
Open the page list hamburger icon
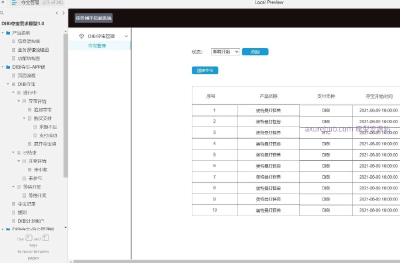point(14,2)
